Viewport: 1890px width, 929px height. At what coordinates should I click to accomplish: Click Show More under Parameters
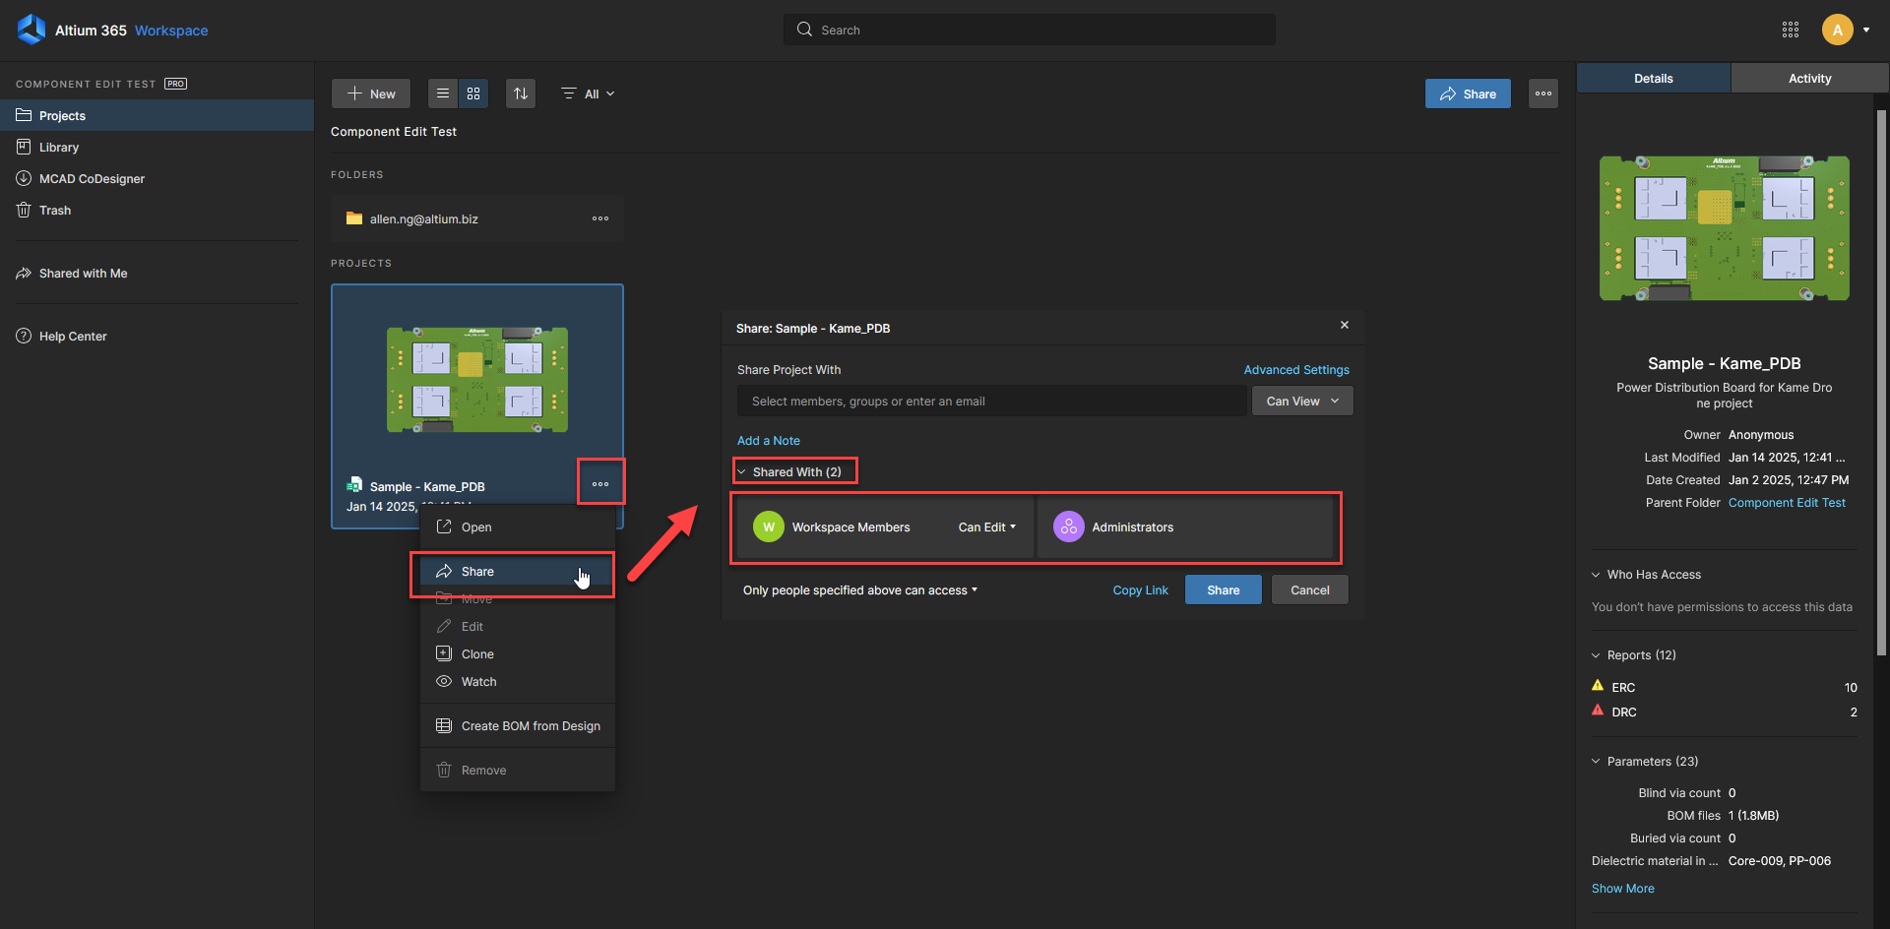click(x=1622, y=889)
